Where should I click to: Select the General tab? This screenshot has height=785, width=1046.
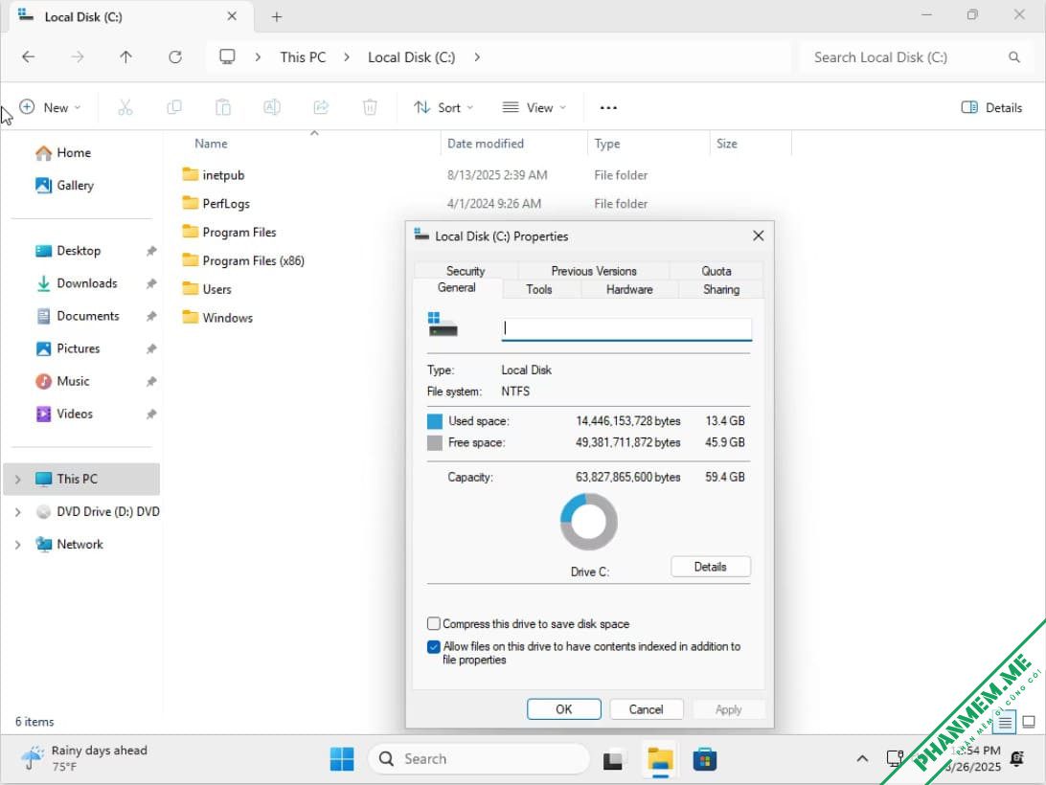pos(457,288)
